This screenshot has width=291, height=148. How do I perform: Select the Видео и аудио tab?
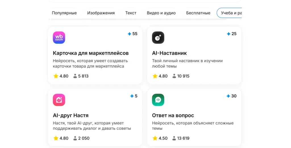[x=161, y=13]
